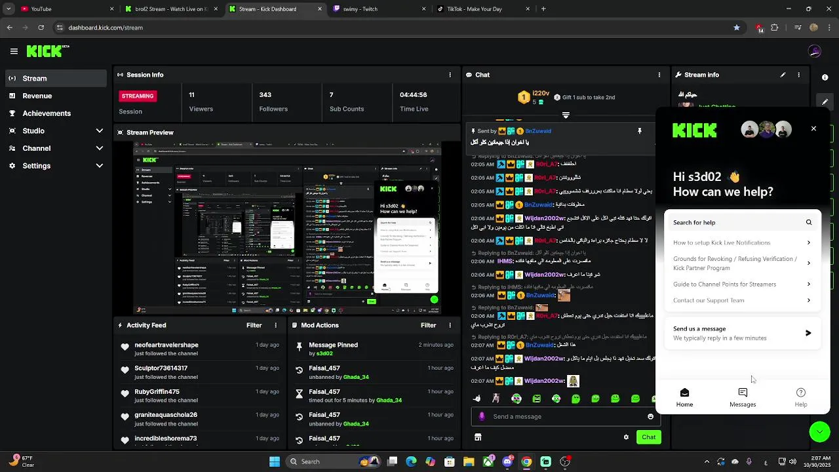The image size is (839, 472).
Task: Open Grounds for Revoking Verification article
Action: (x=742, y=264)
